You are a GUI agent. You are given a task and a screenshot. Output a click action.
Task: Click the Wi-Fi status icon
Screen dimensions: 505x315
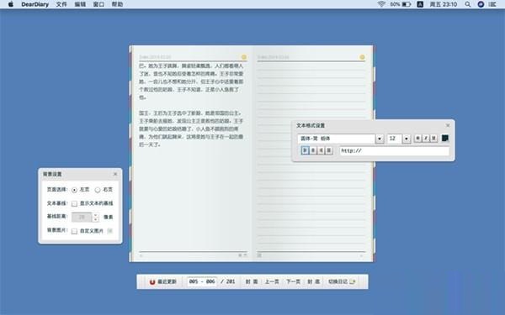tap(381, 4)
